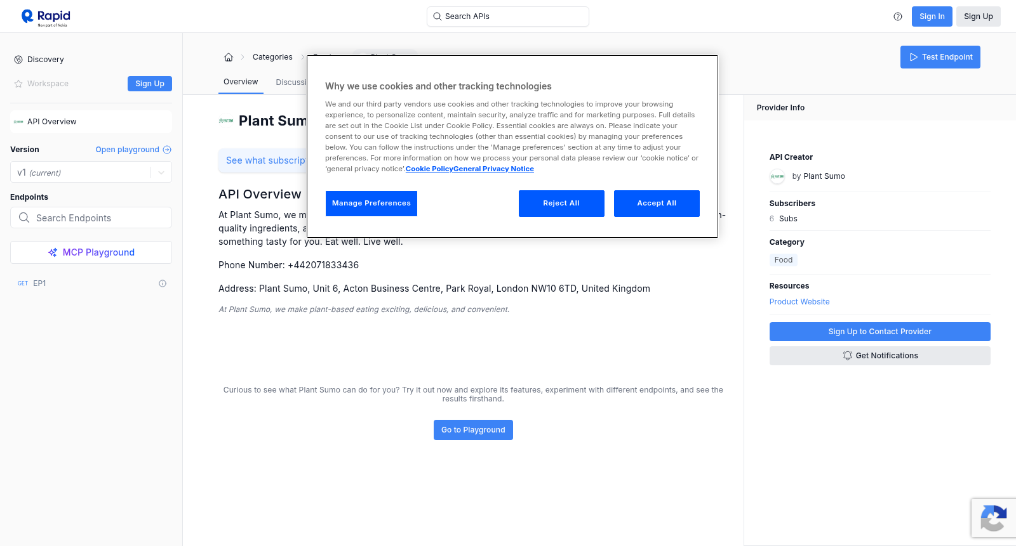The height and width of the screenshot is (546, 1016).
Task: Open the GET EP1 endpoint
Action: coord(91,283)
